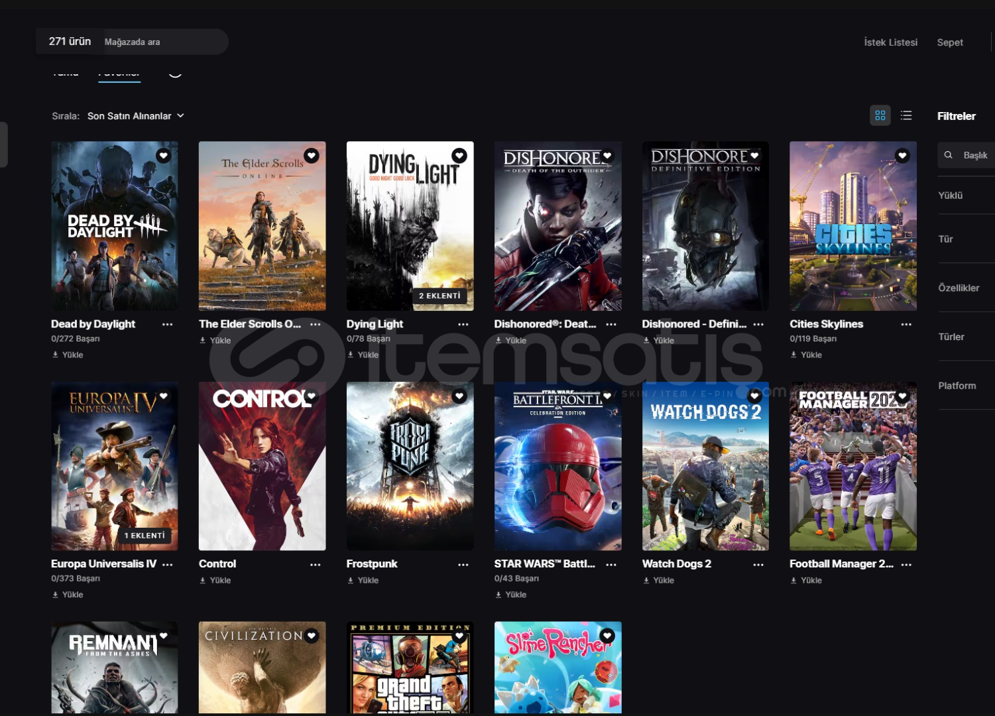Screen dimensions: 995x716
Task: Toggle favorite heart on Frostpunk cover
Action: point(459,396)
